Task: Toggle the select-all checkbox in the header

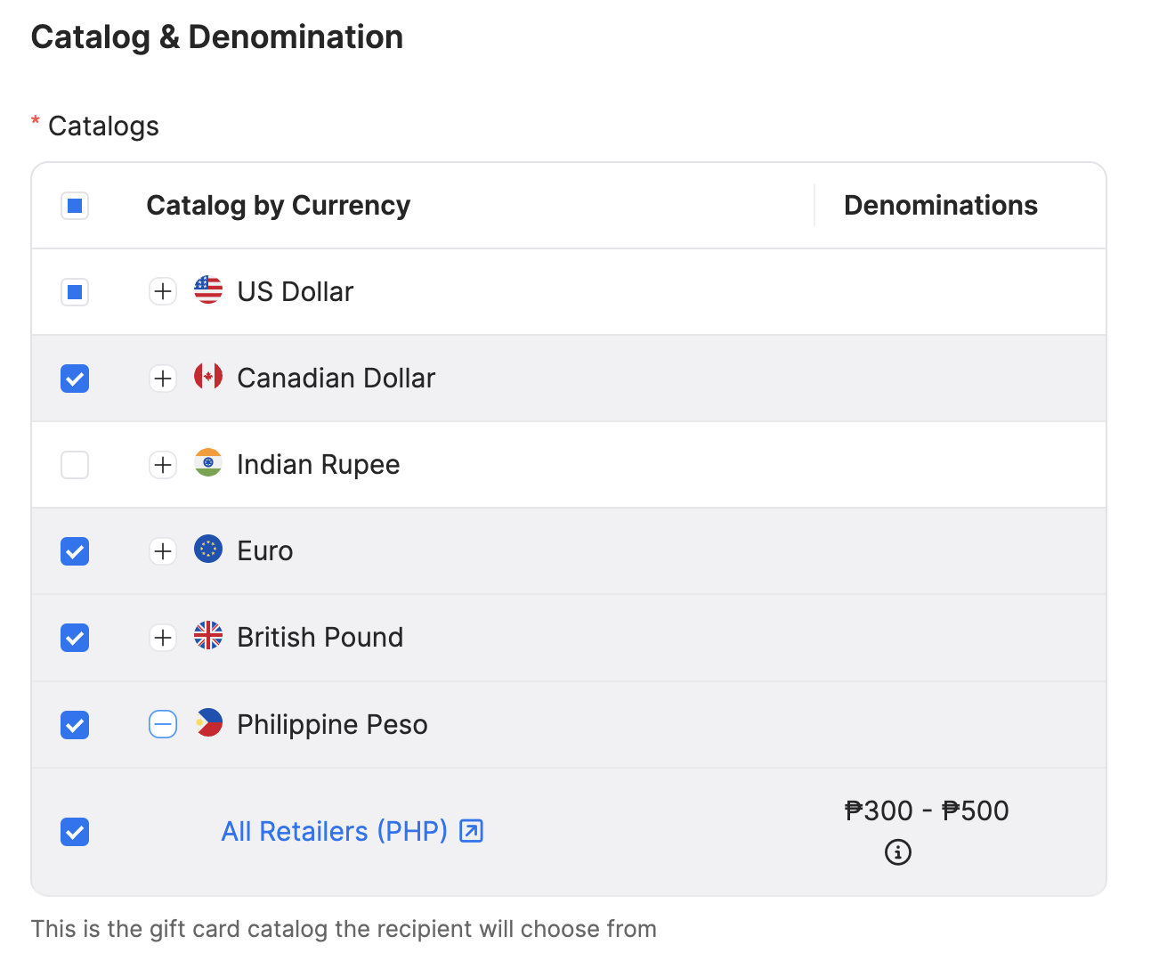Action: coord(75,205)
